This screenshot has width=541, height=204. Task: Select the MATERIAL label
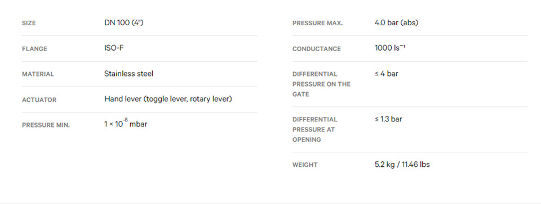pos(38,74)
